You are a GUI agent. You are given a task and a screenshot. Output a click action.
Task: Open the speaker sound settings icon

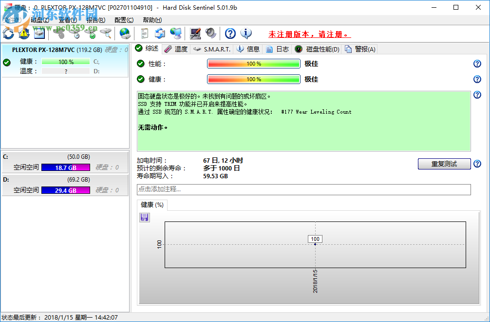[210, 34]
